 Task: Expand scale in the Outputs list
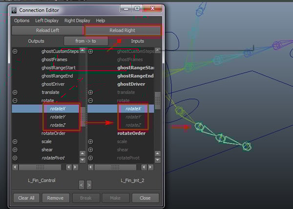click(15, 141)
